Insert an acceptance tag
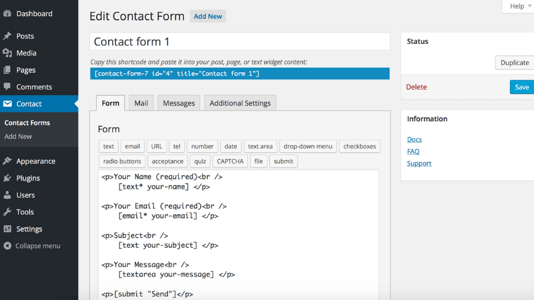The width and height of the screenshot is (534, 300). [167, 161]
